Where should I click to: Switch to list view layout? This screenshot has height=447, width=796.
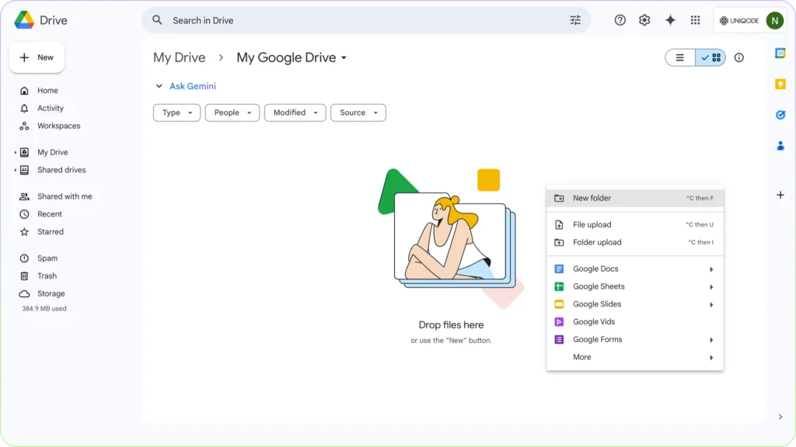pos(679,57)
